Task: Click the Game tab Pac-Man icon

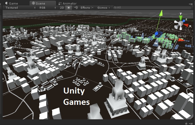Action: click(x=6, y=3)
